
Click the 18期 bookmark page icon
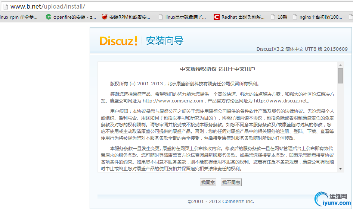(x=273, y=17)
